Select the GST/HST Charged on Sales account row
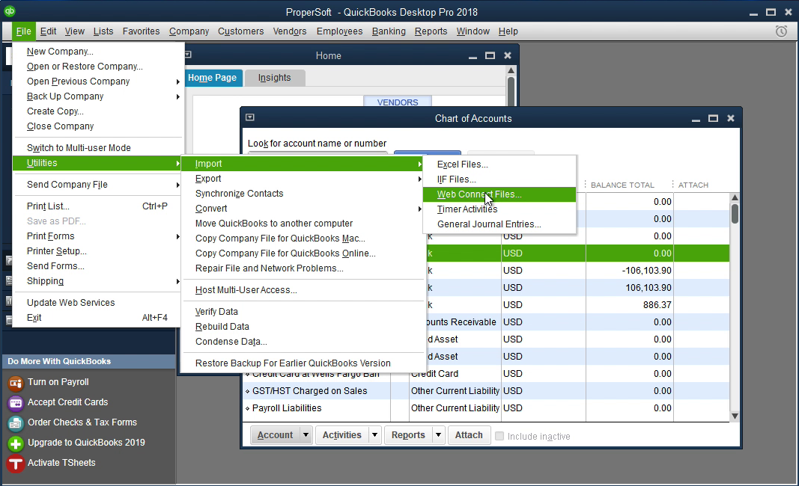Screen dimensions: 799x486 (x=486, y=391)
